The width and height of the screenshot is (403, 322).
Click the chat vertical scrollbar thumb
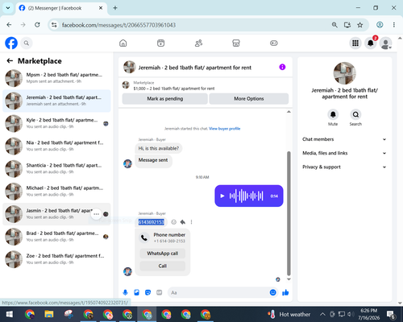pos(289,213)
